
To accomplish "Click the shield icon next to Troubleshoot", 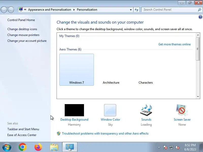I will (59, 134).
